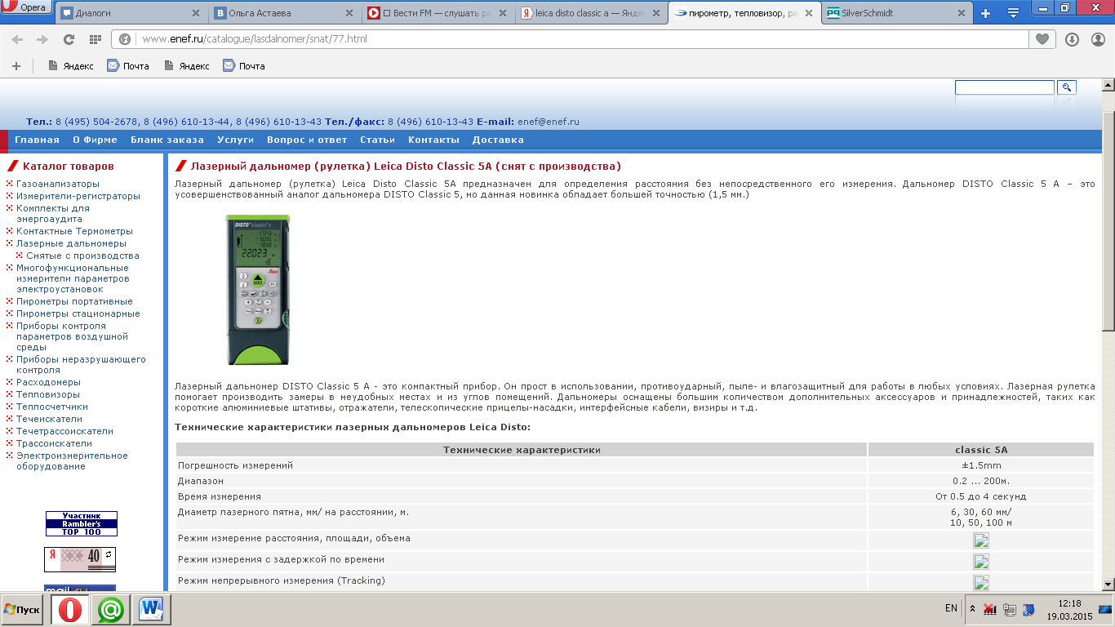Expand hidden tray icons with chevron
Viewport: 1115px width, 627px height.
[972, 609]
